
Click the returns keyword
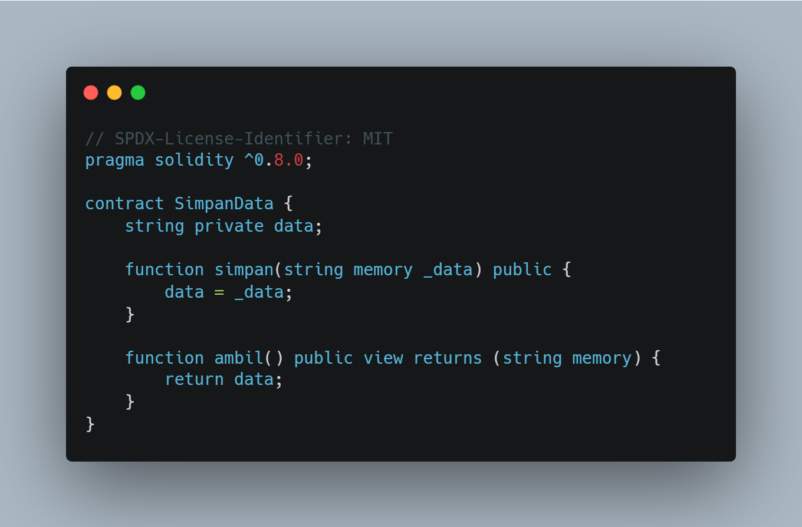click(x=448, y=358)
